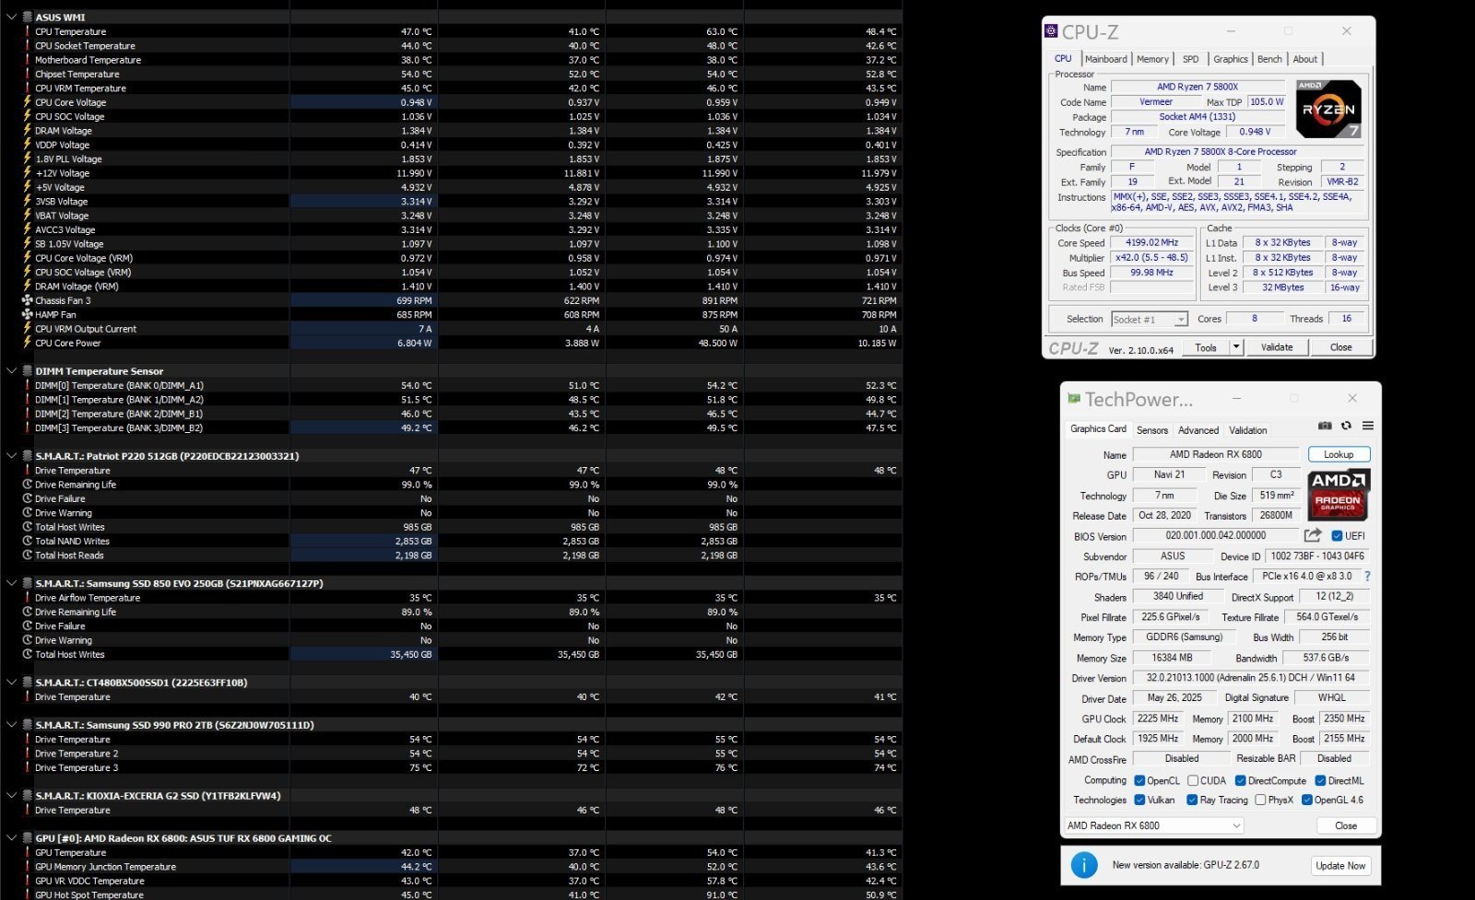1475x900 pixels.
Task: Click the Close button in the GPU-Z window
Action: coord(1346,825)
